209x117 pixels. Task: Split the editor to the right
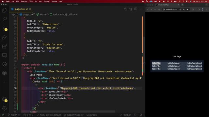pos(136,9)
